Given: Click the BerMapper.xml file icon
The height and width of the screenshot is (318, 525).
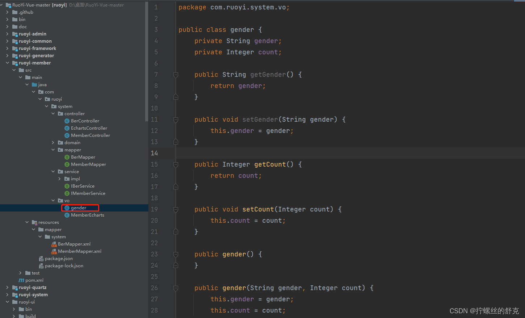Looking at the screenshot, I should pyautogui.click(x=54, y=244).
